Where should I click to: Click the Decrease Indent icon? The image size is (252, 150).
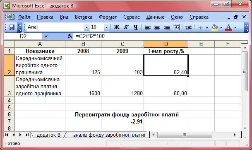point(188,27)
